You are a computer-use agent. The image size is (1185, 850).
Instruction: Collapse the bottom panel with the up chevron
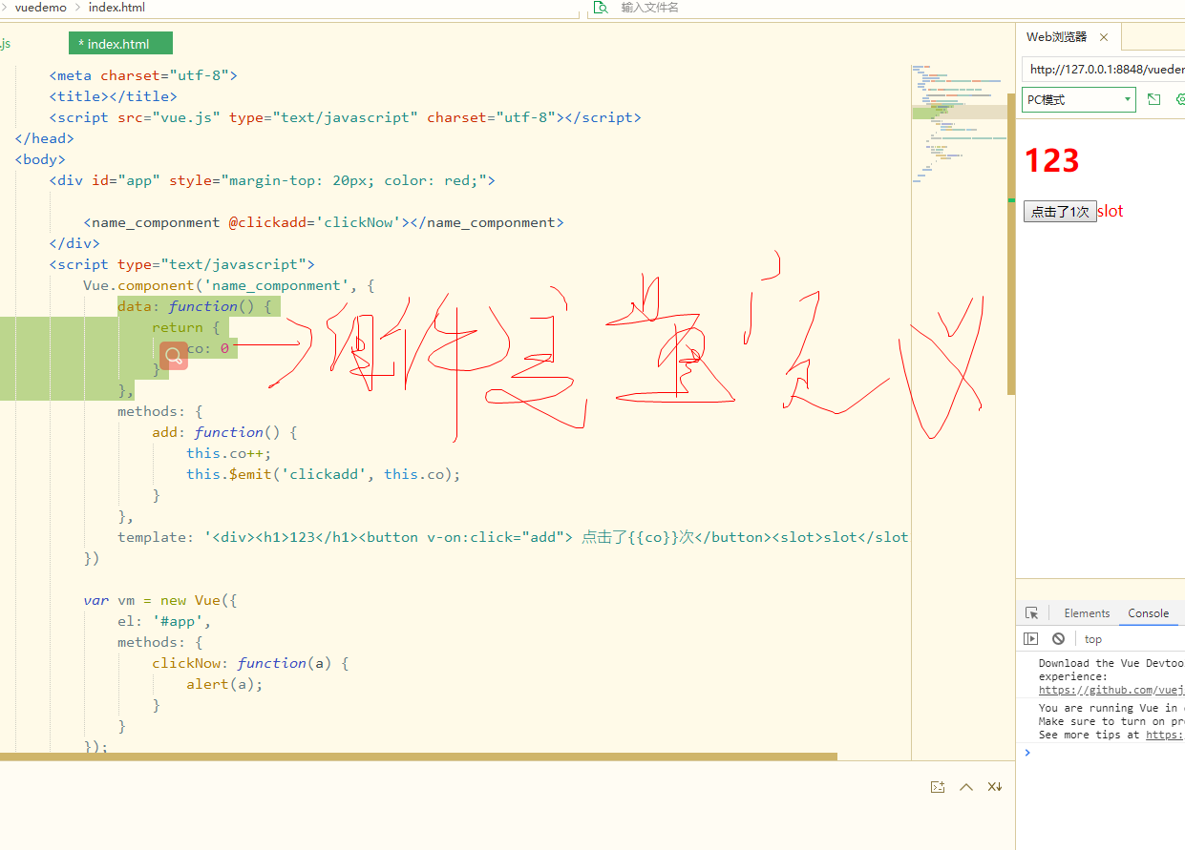tap(966, 787)
